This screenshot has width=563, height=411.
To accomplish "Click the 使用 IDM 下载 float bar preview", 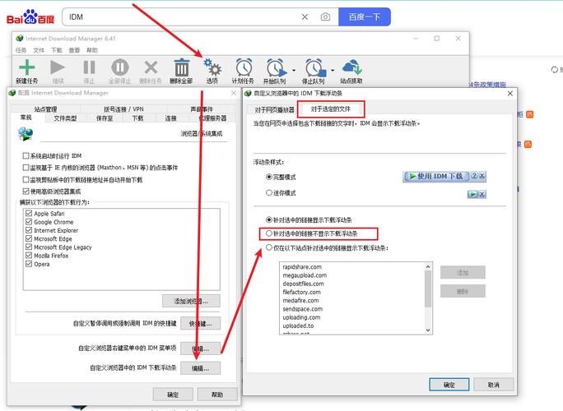I will pos(436,176).
